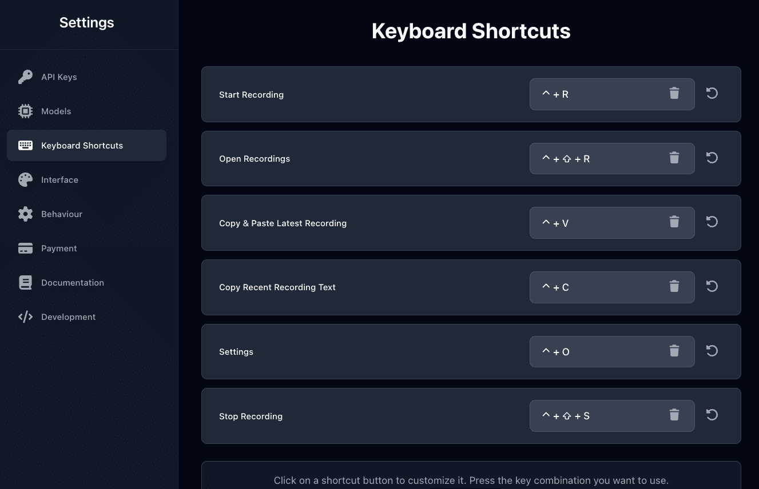
Task: Reset the Open Recordings shortcut
Action: coord(712,158)
